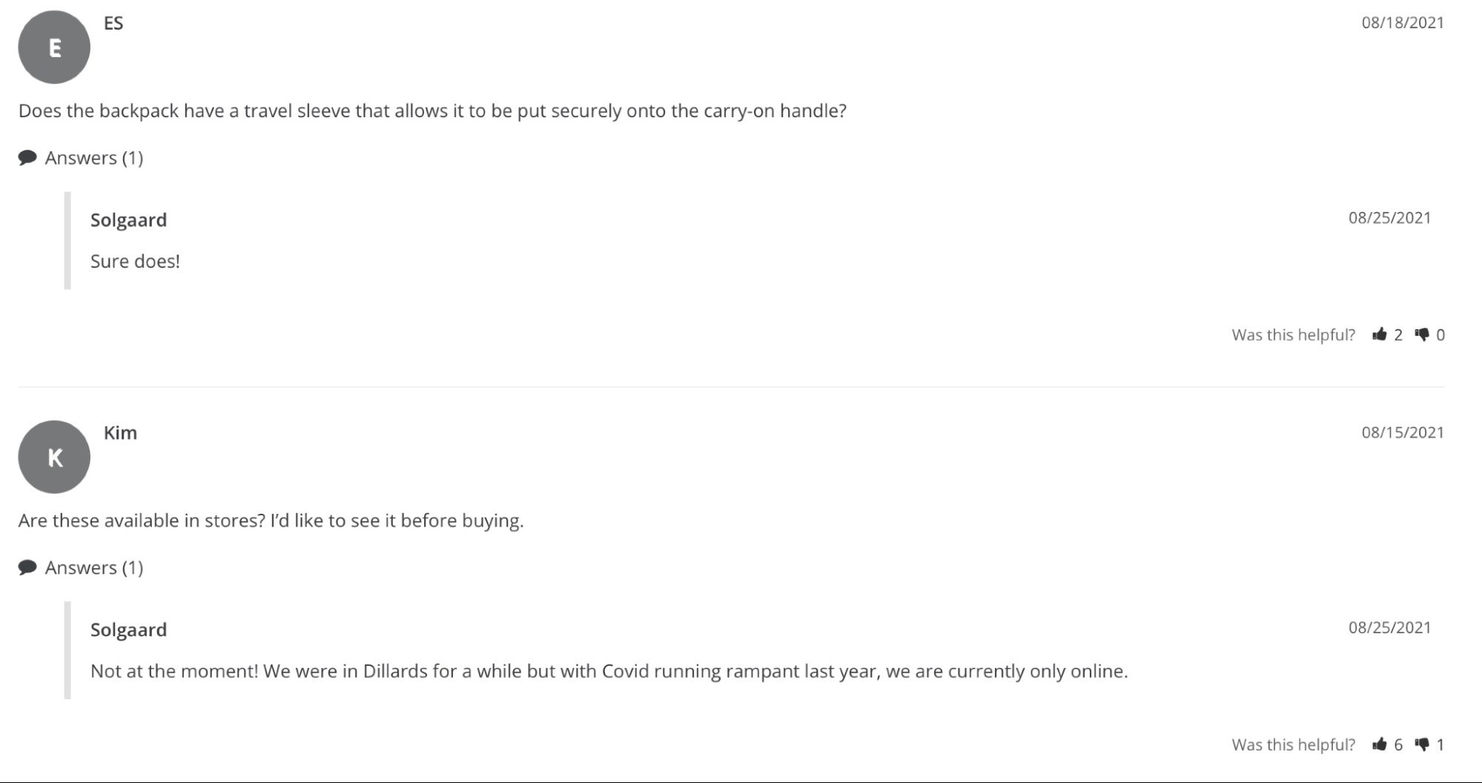Click the 08/15/2021 question date
The height and width of the screenshot is (783, 1482).
pos(1402,433)
